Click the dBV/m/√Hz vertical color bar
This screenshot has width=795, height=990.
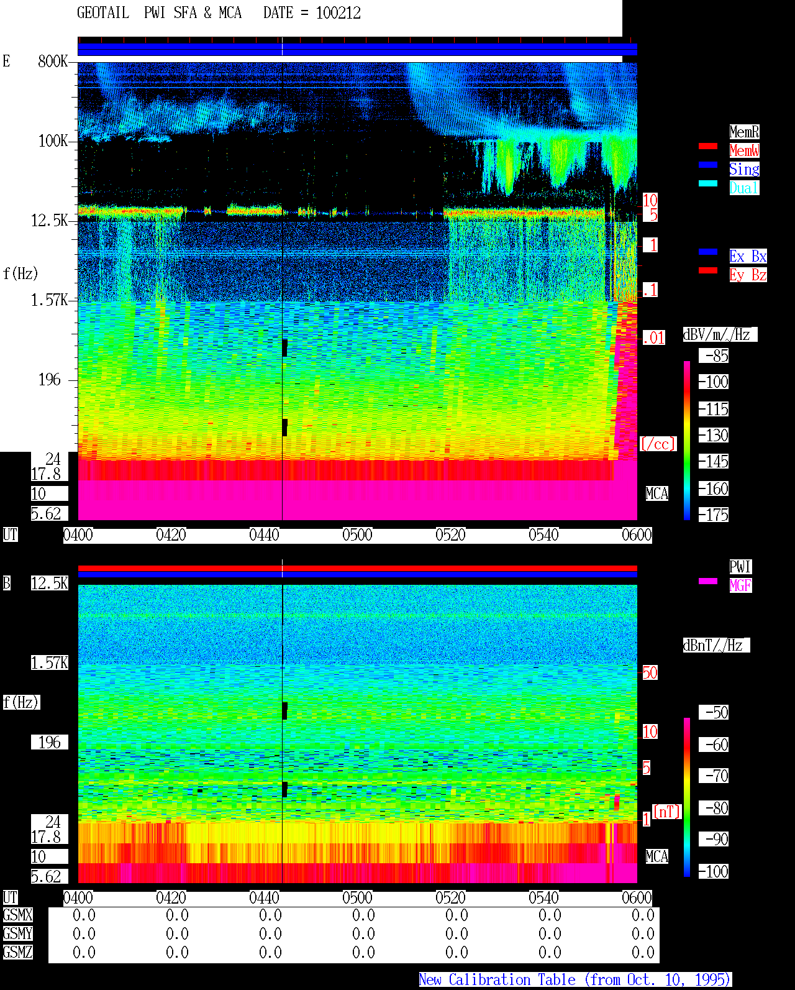point(687,441)
